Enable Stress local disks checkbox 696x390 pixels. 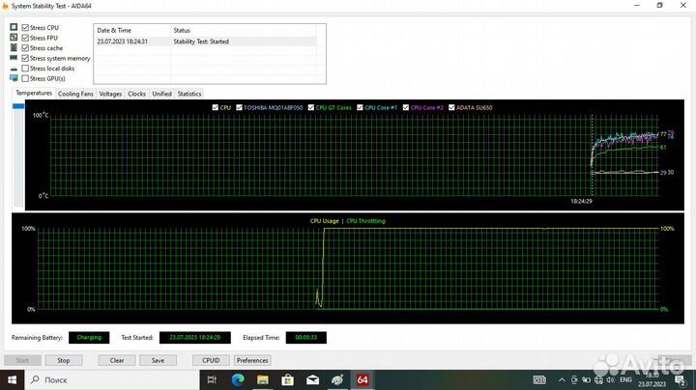pos(25,69)
